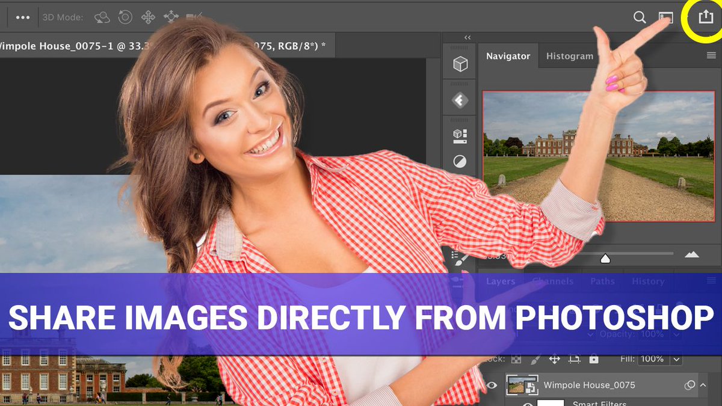Toggle lock position

coord(555,359)
